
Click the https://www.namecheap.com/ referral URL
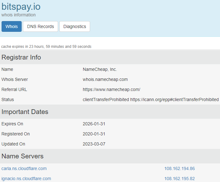(111, 89)
